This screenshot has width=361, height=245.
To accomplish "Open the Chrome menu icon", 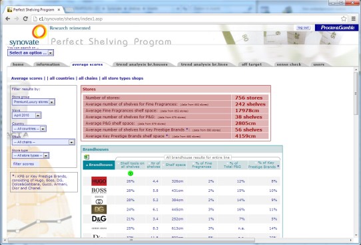I will (x=354, y=19).
